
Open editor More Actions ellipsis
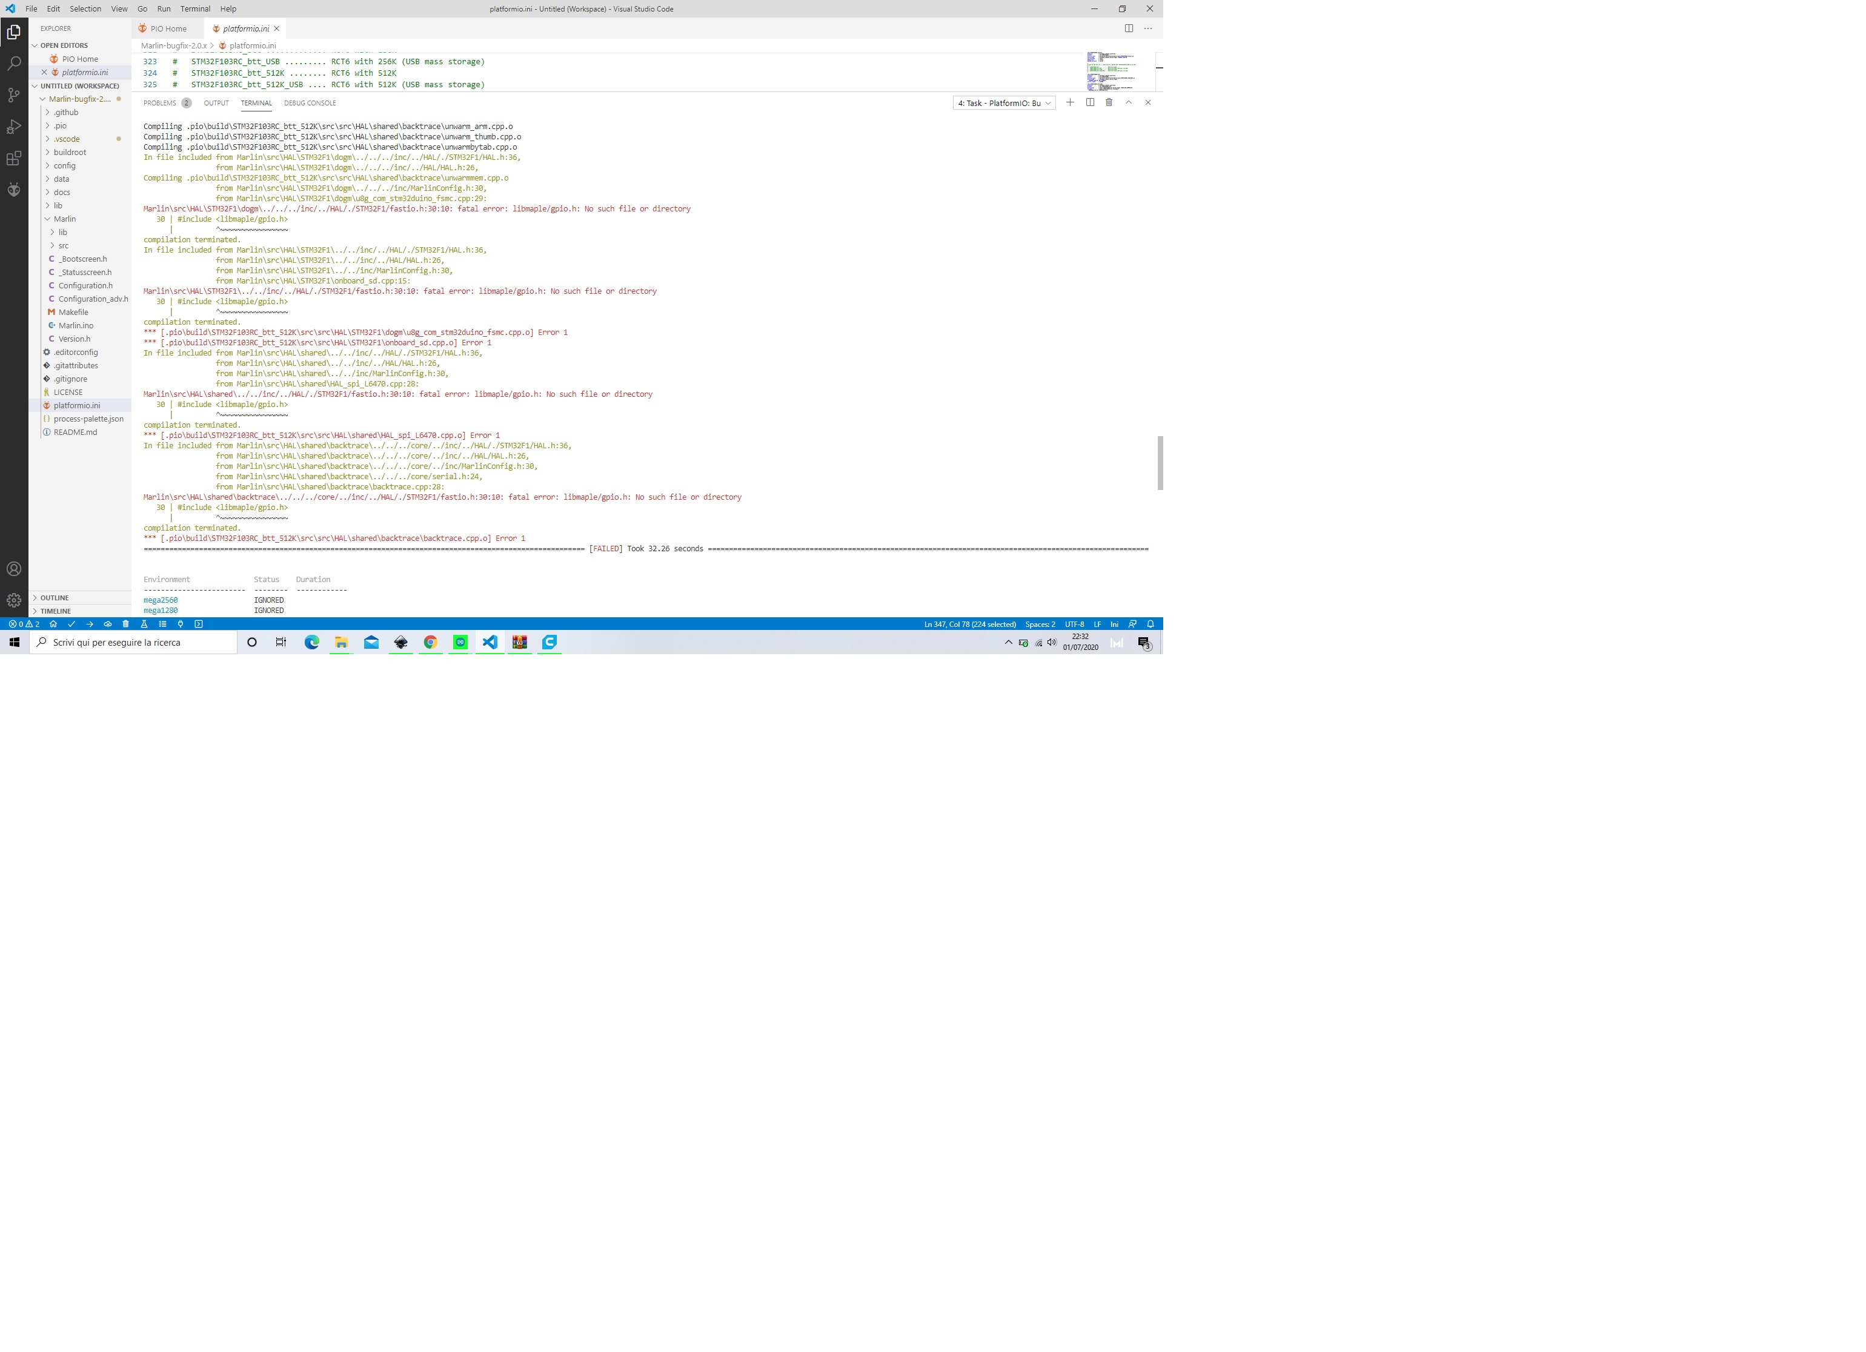(x=1147, y=29)
